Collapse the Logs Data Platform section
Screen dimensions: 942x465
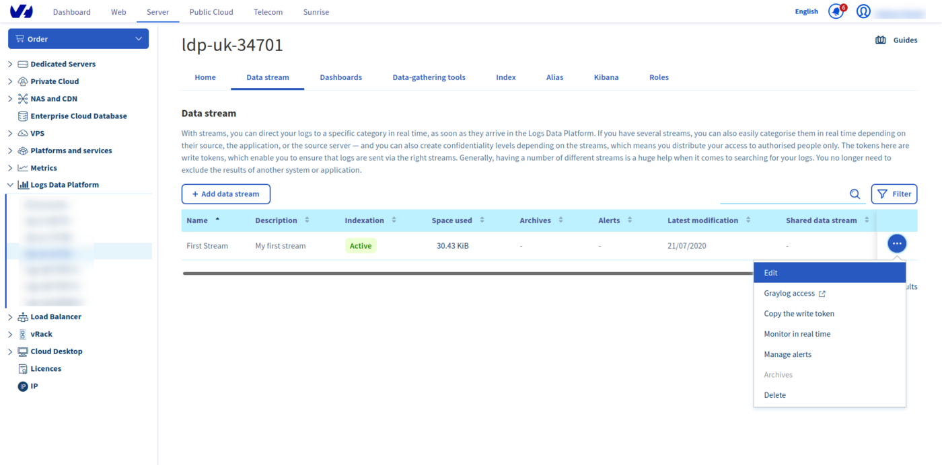click(10, 185)
